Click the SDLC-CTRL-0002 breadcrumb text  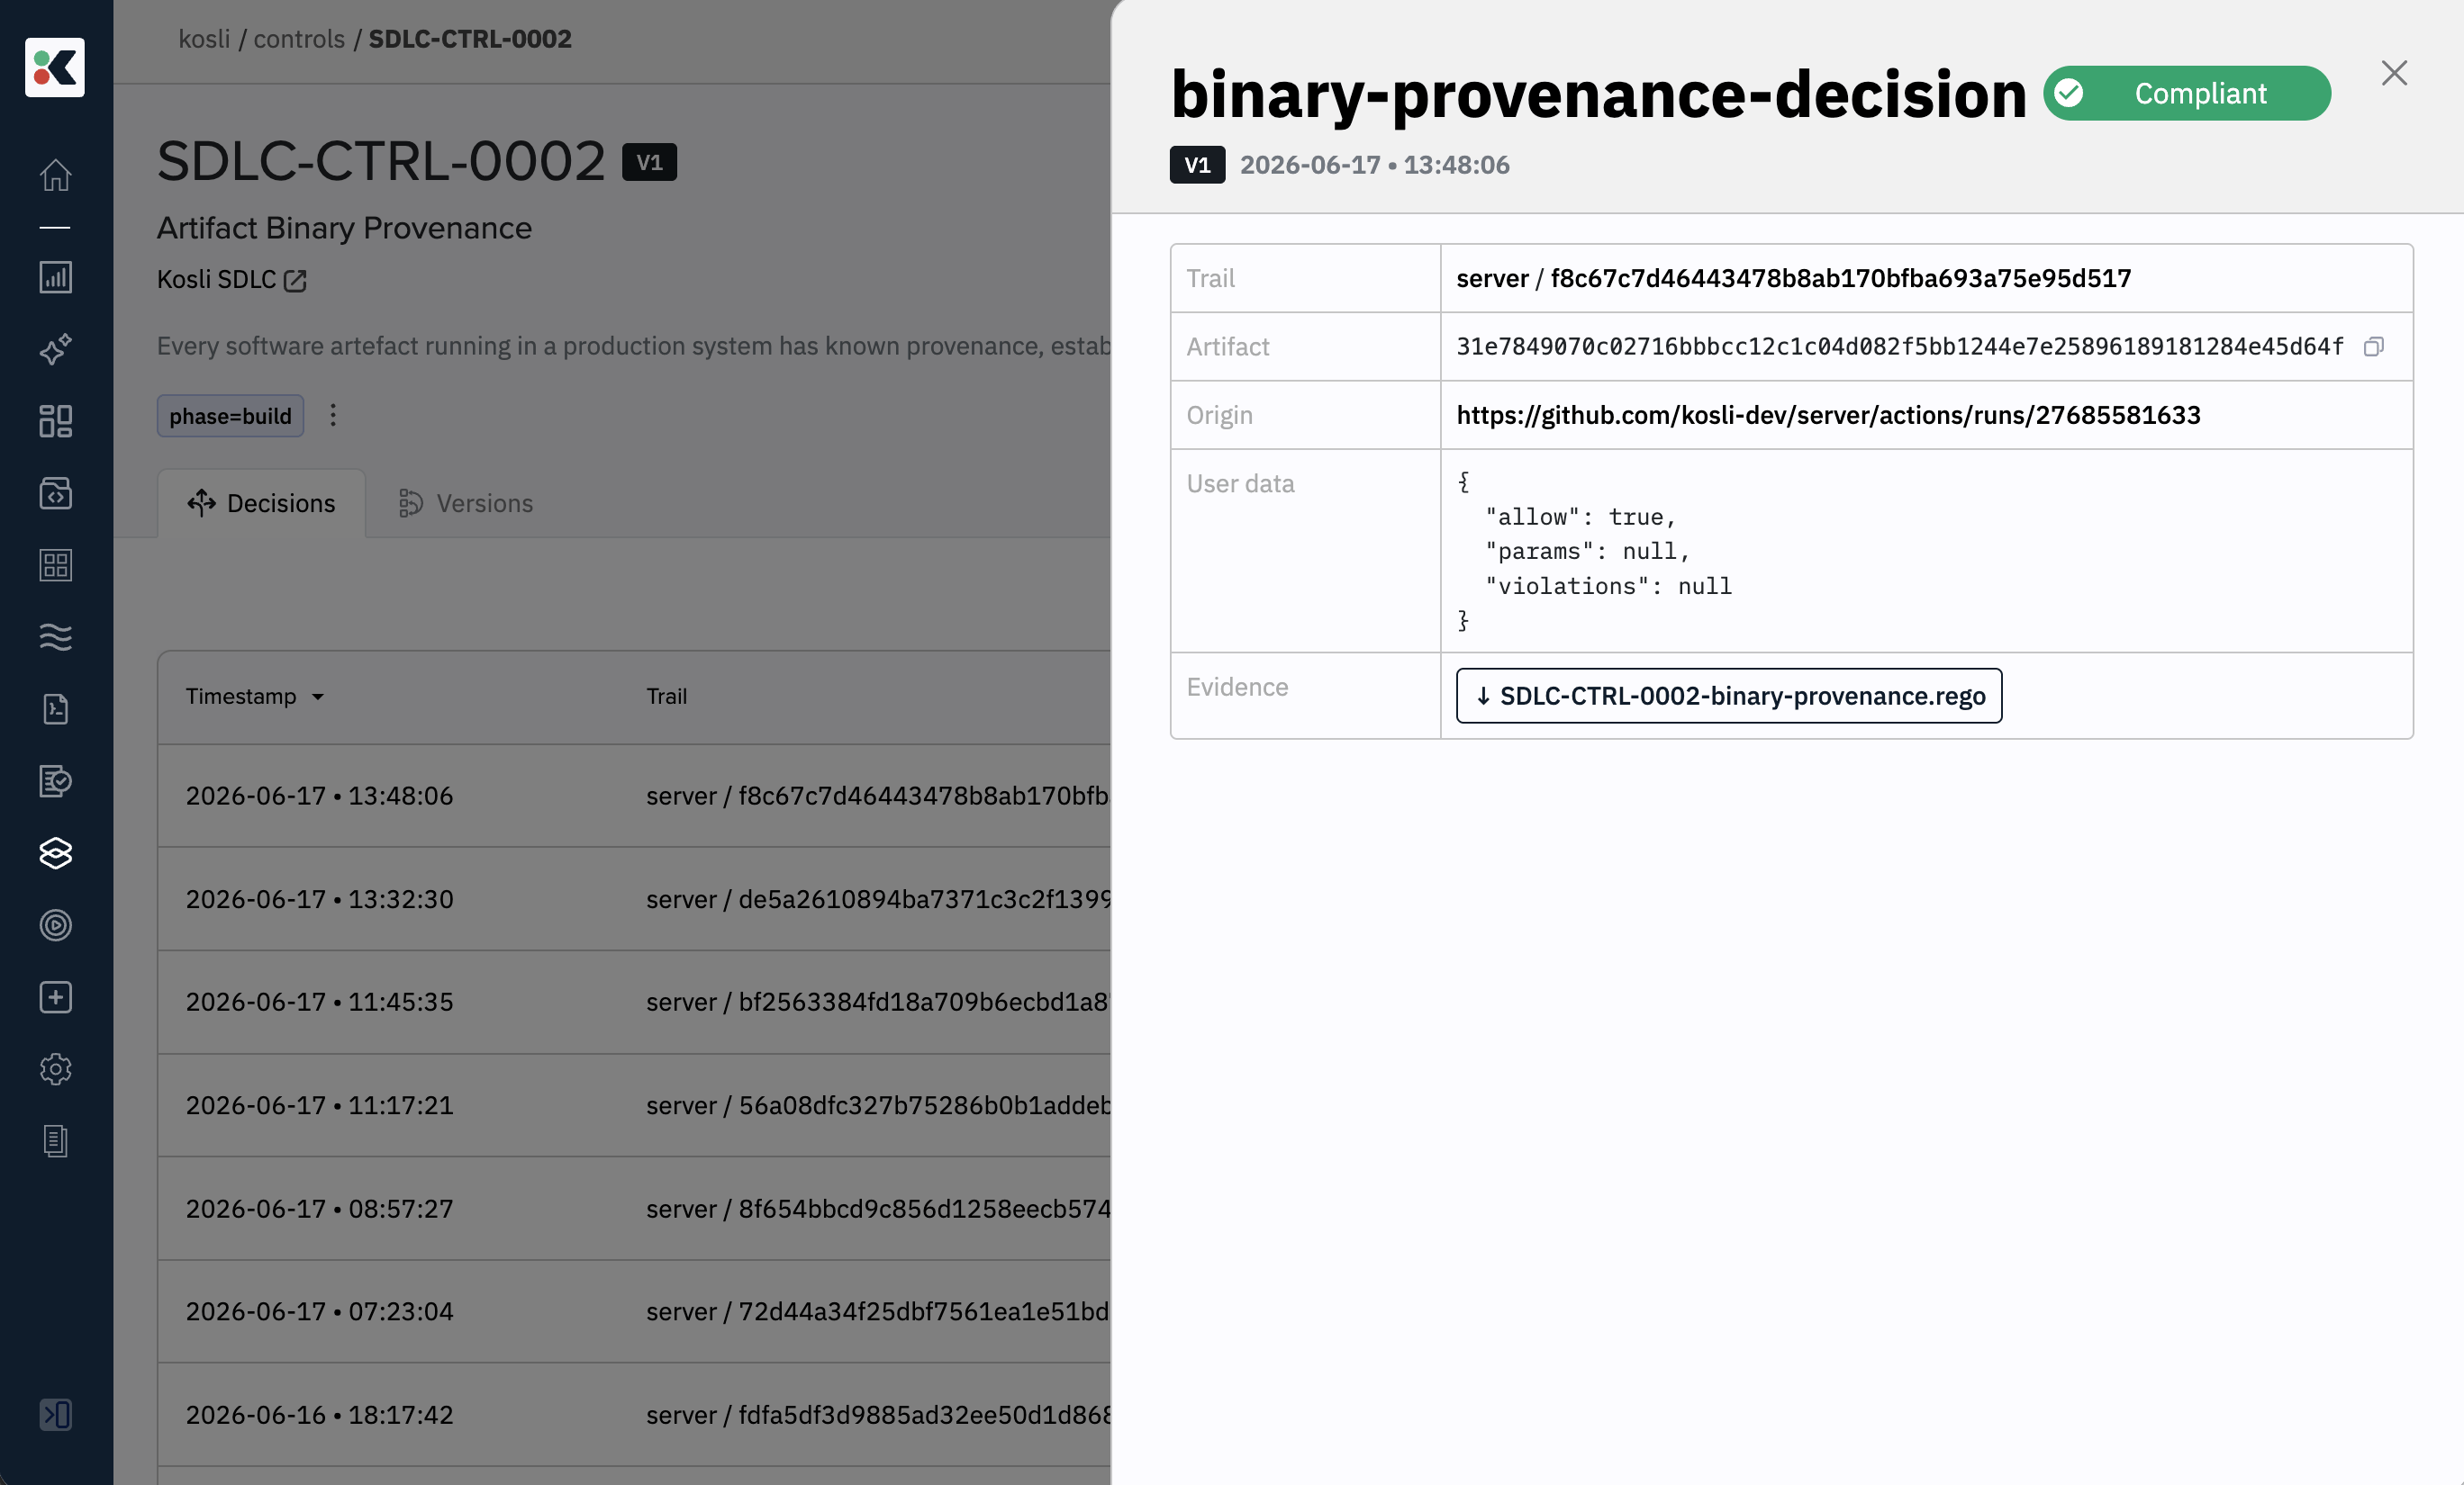click(x=470, y=39)
